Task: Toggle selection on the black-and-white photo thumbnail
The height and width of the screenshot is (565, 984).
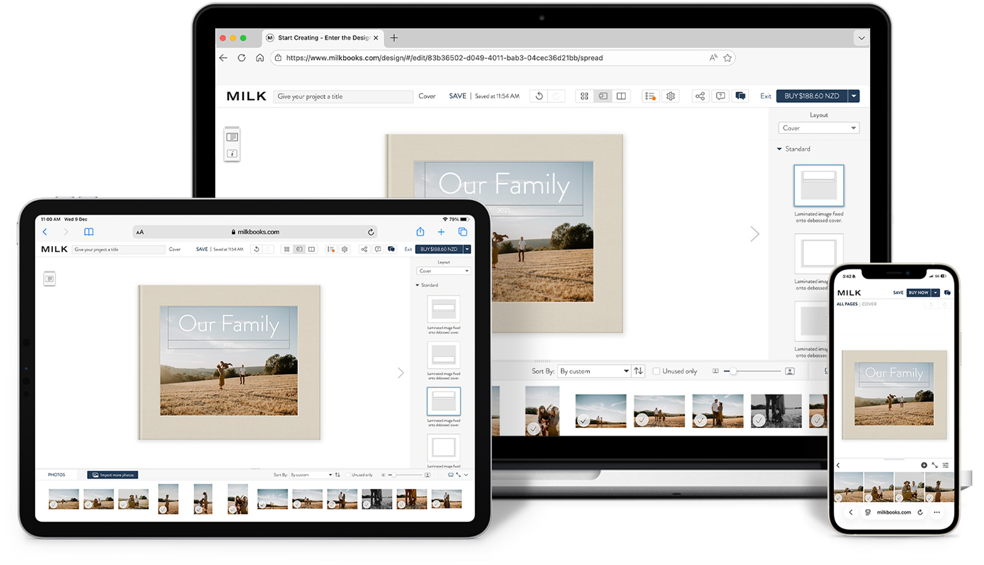Action: (759, 420)
